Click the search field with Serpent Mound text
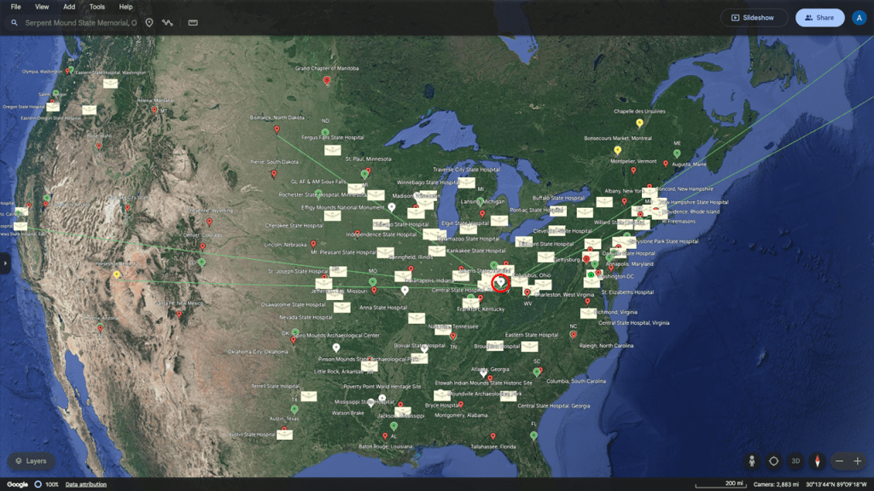Viewport: 874px width, 491px height. (79, 22)
